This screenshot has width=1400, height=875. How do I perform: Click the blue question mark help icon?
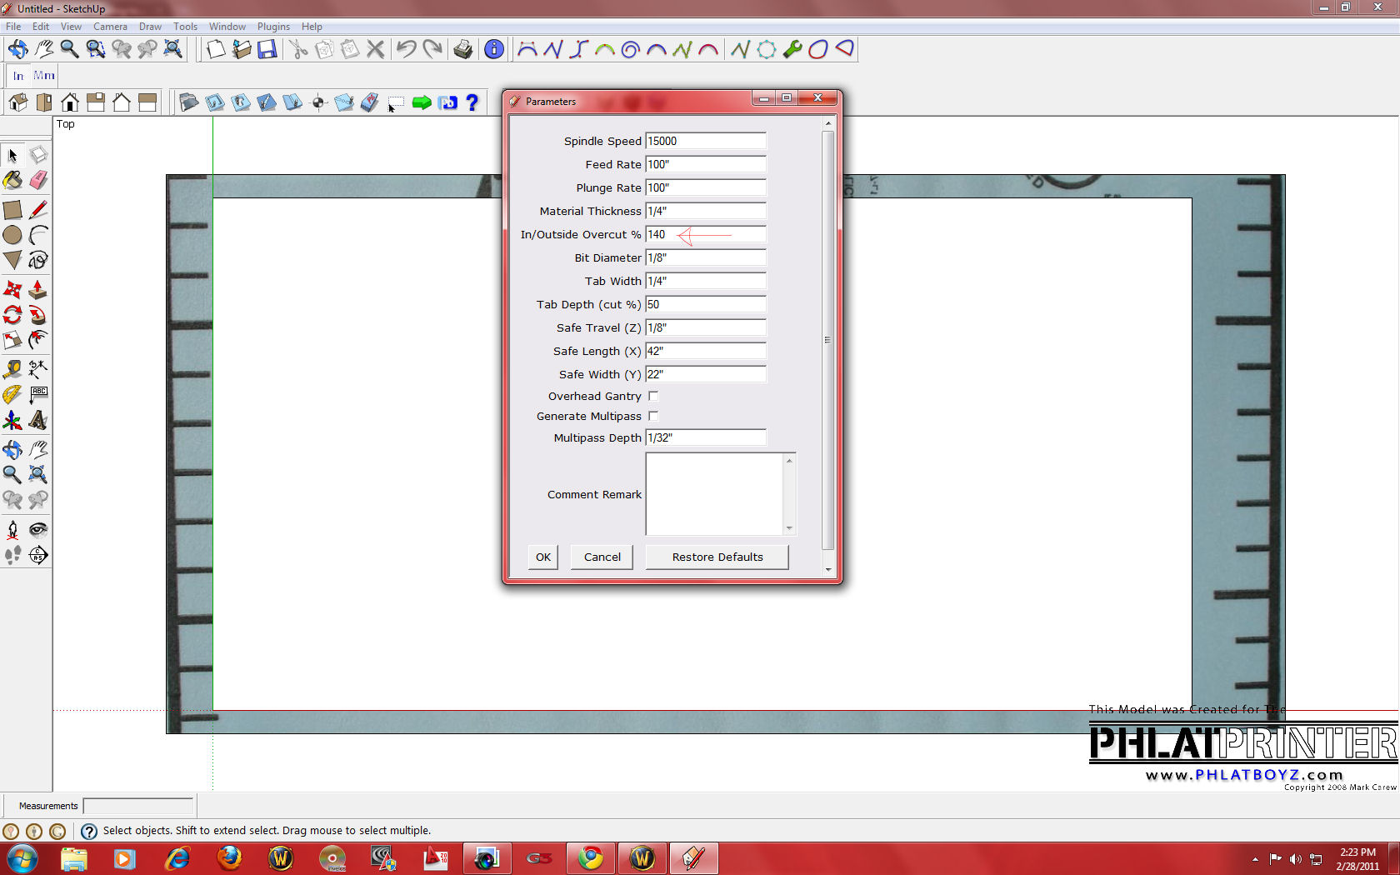tap(472, 102)
